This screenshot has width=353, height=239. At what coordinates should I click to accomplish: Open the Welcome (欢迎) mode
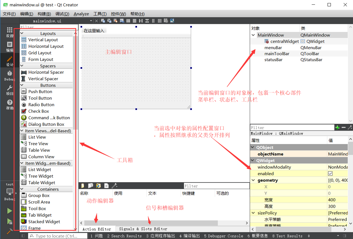pyautogui.click(x=10, y=32)
